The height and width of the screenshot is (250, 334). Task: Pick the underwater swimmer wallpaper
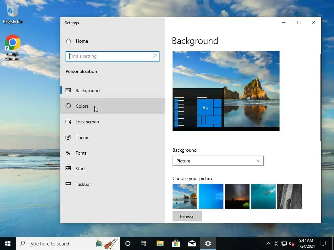(263, 196)
